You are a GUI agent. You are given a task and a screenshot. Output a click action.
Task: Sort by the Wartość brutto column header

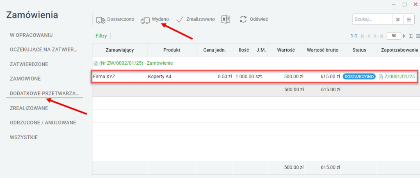[322, 50]
